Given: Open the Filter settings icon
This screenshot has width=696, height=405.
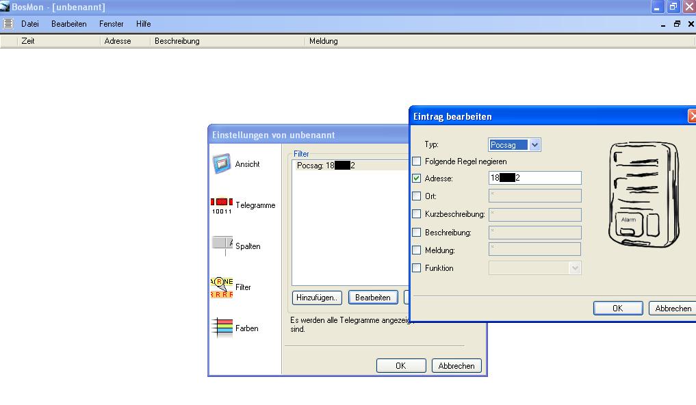Looking at the screenshot, I should [x=222, y=287].
